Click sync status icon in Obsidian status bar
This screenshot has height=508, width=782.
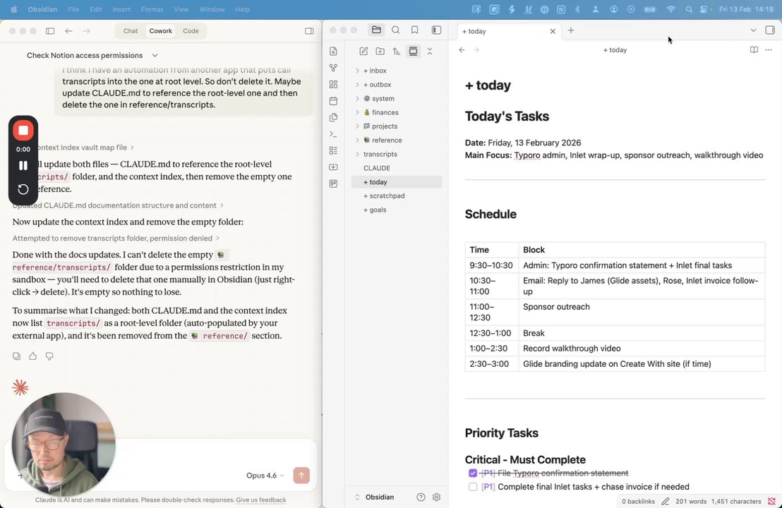tap(771, 501)
